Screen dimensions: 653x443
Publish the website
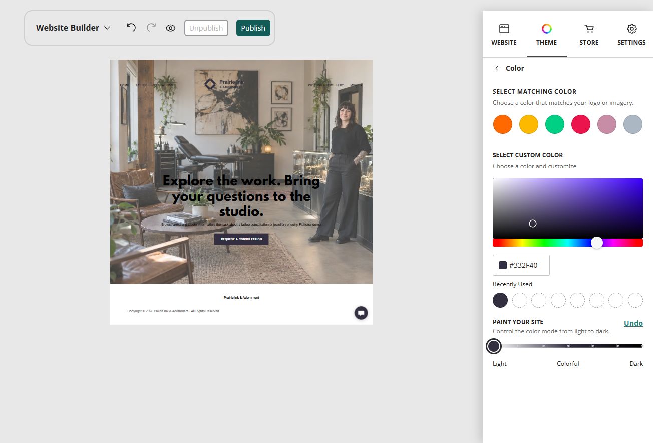pos(253,28)
